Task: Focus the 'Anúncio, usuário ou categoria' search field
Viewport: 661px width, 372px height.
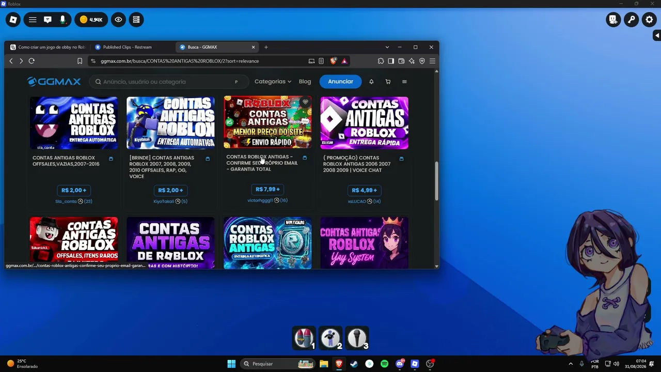Action: 168,82
